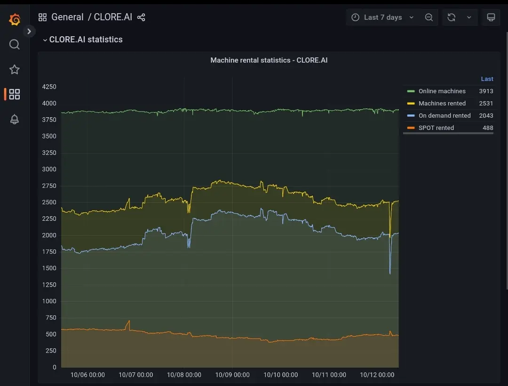This screenshot has height=386, width=508.
Task: Open the refresh interval dropdown arrow
Action: [469, 17]
